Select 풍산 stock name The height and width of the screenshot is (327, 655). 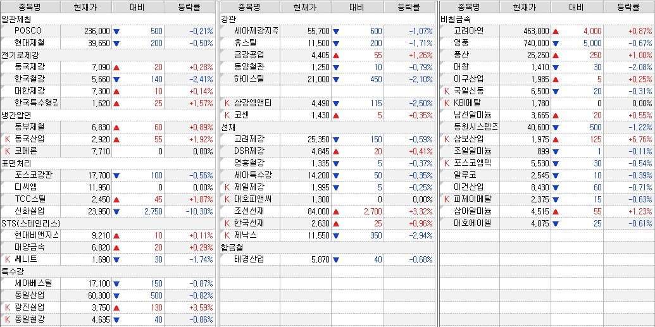click(461, 55)
